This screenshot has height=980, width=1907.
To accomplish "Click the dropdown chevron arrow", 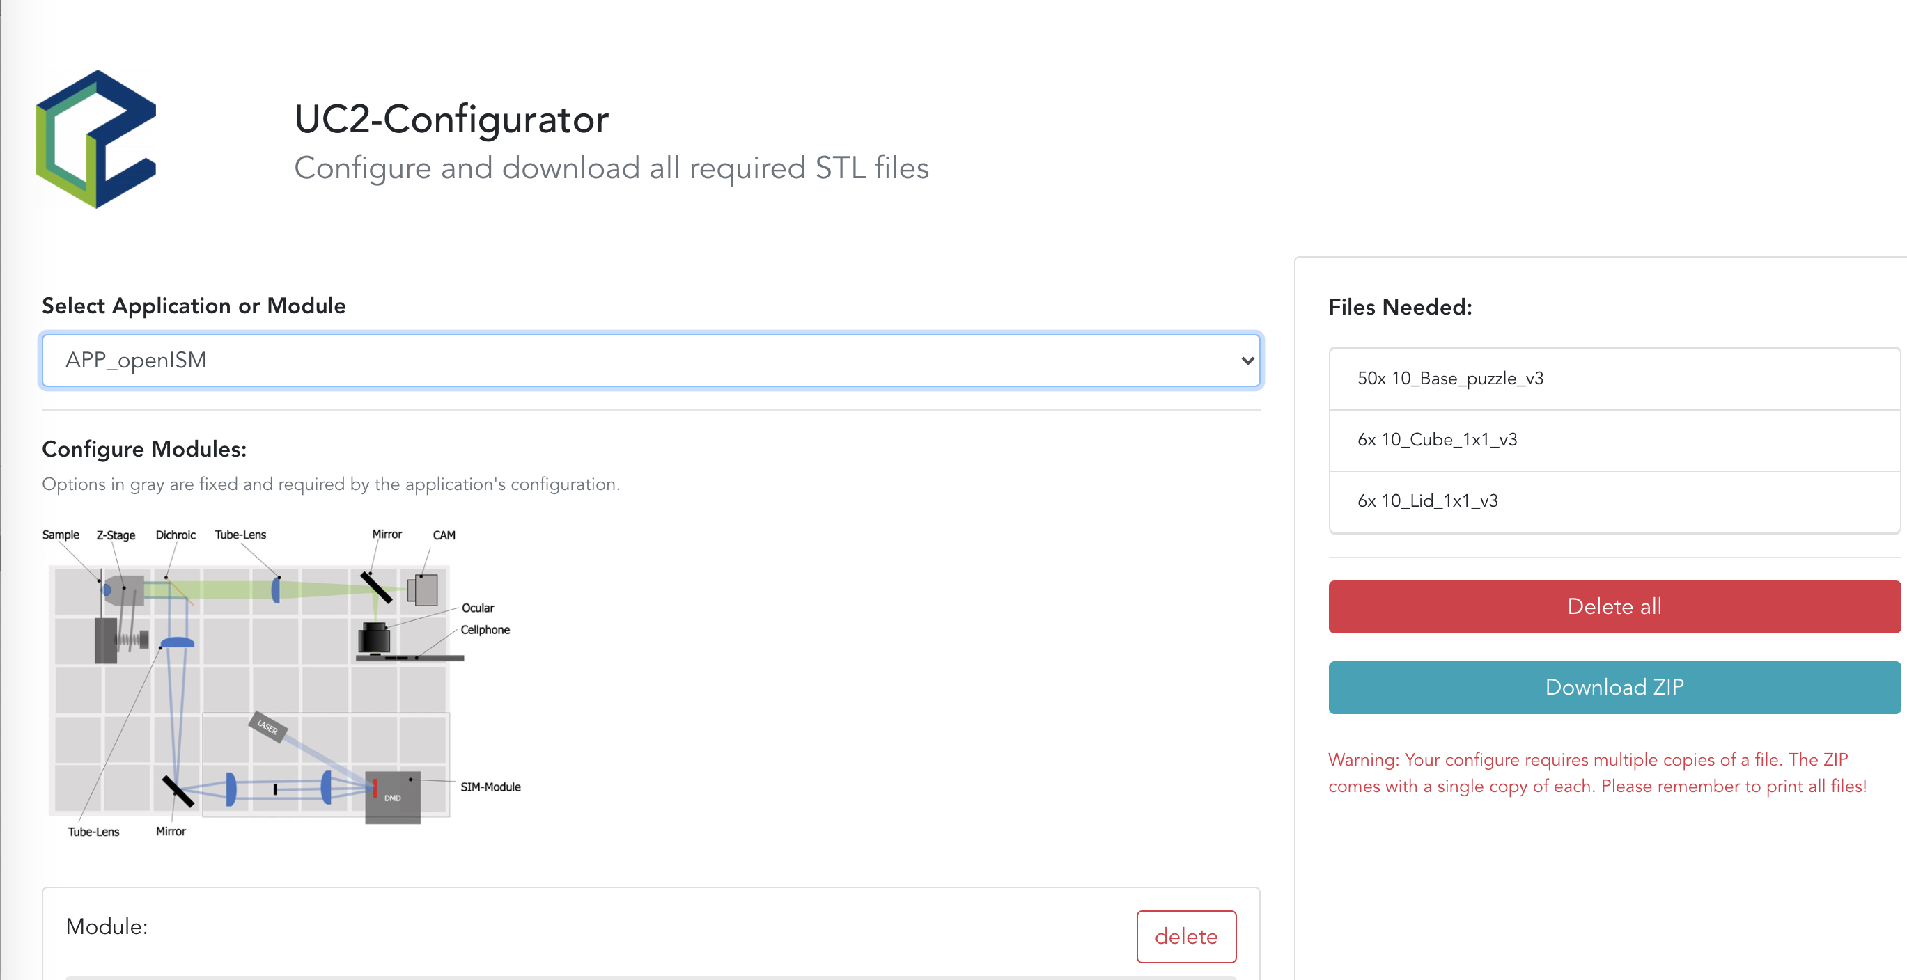I will pos(1247,361).
